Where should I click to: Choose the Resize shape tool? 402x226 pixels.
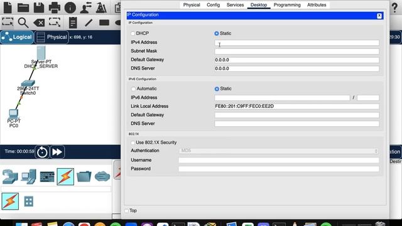tap(55, 23)
